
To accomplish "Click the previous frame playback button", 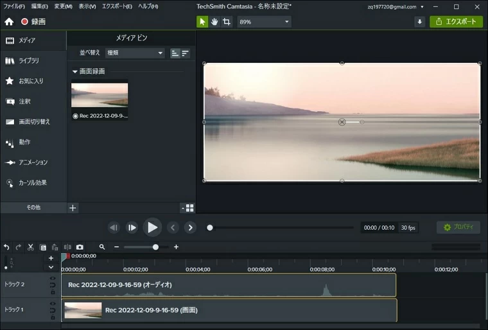I will pyautogui.click(x=114, y=227).
